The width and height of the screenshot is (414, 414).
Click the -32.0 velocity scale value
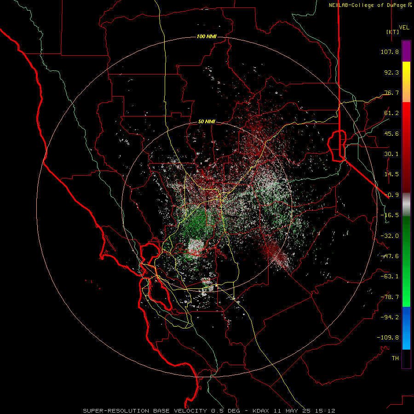click(x=390, y=236)
